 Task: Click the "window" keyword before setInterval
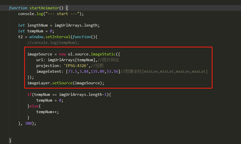(x=36, y=37)
